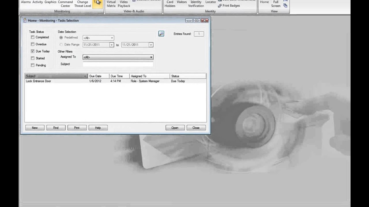Open the selected task with Open button
The width and height of the screenshot is (369, 207).
pos(175,128)
